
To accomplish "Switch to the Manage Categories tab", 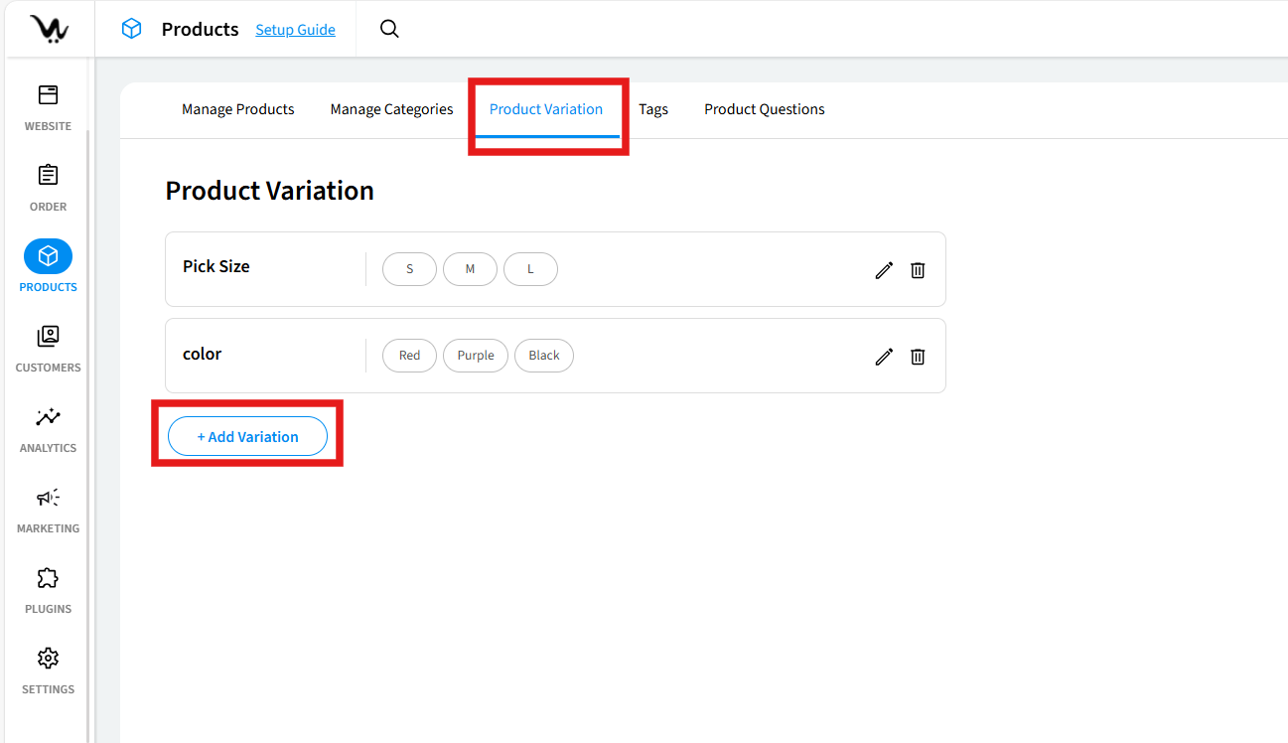I will pyautogui.click(x=391, y=109).
